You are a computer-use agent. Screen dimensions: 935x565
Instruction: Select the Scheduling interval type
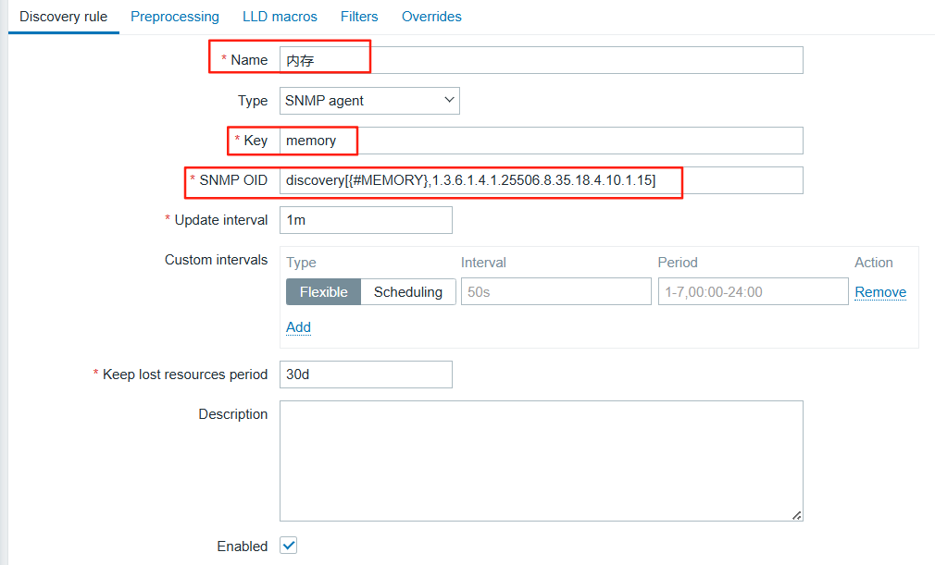pyautogui.click(x=408, y=292)
